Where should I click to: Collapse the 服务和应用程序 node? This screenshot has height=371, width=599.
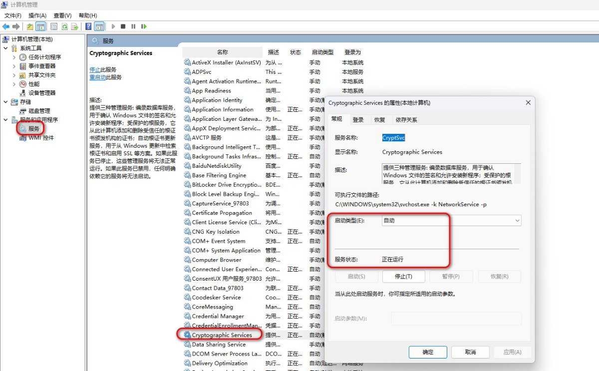[x=5, y=120]
